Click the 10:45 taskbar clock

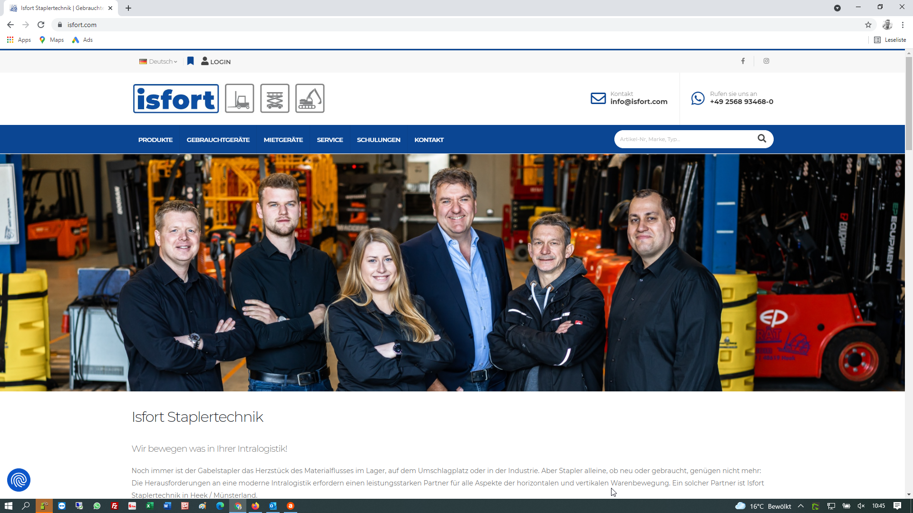coord(879,506)
